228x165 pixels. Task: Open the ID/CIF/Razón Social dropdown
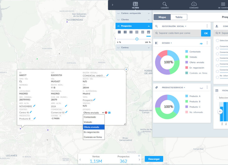coord(185,26)
